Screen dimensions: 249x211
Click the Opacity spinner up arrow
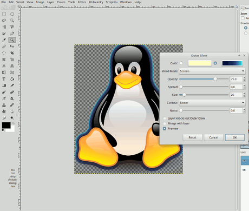click(244, 78)
